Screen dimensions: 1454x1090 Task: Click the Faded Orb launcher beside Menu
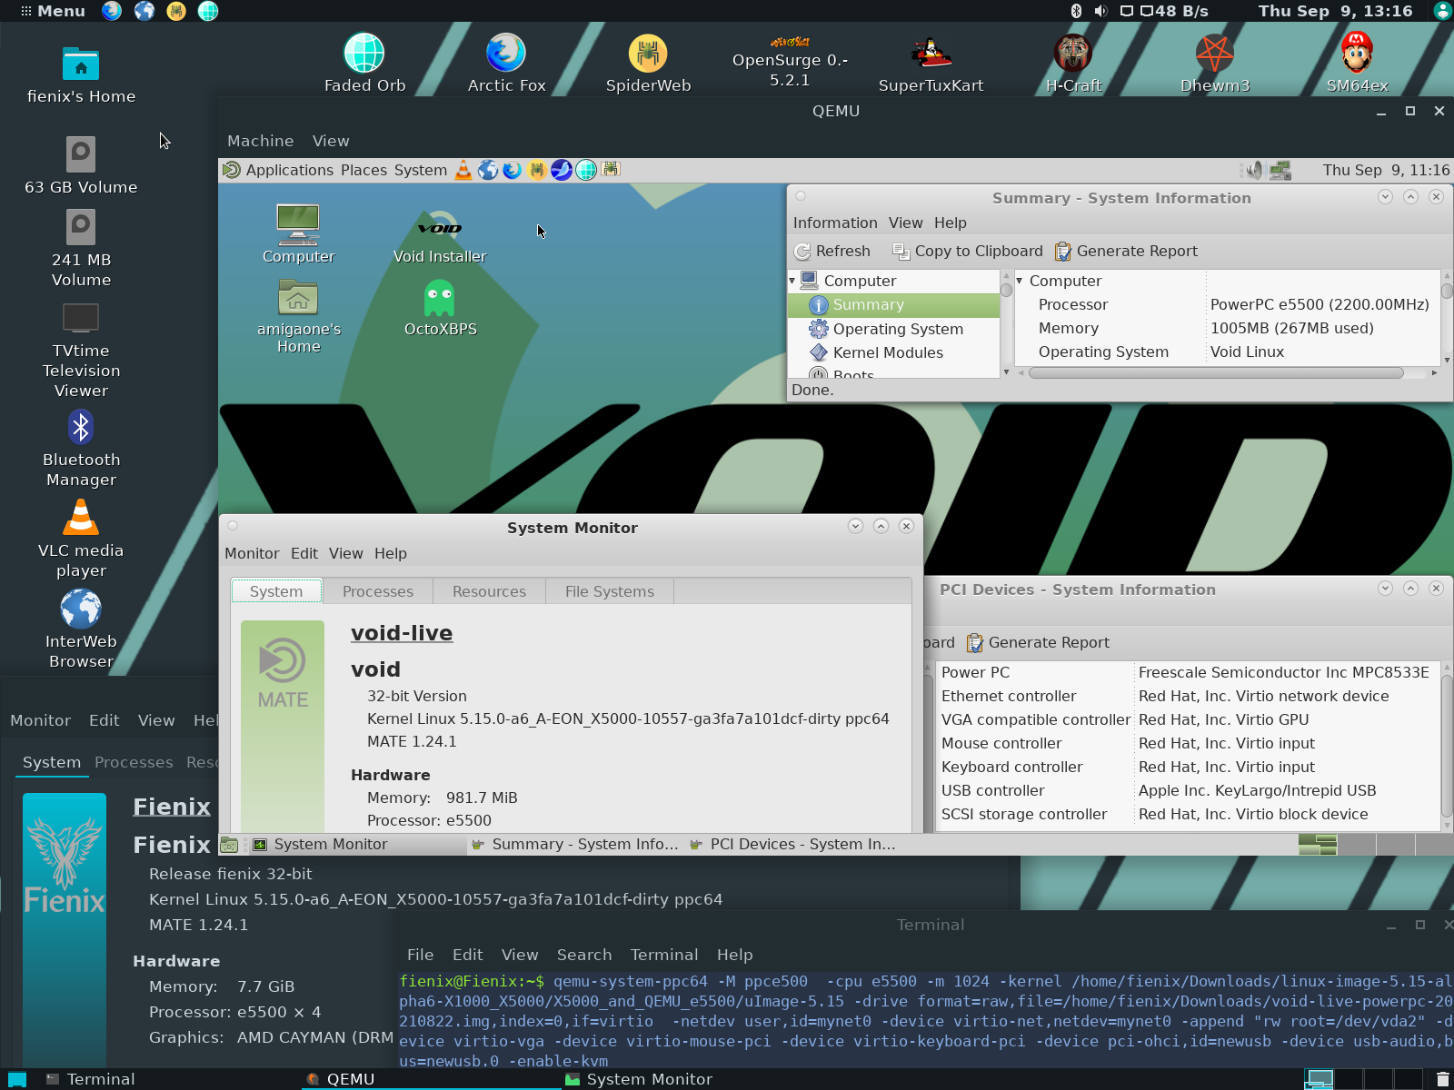click(208, 11)
